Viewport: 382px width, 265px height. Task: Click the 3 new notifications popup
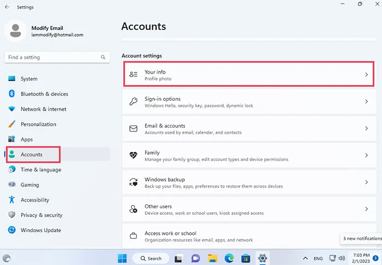(x=361, y=238)
